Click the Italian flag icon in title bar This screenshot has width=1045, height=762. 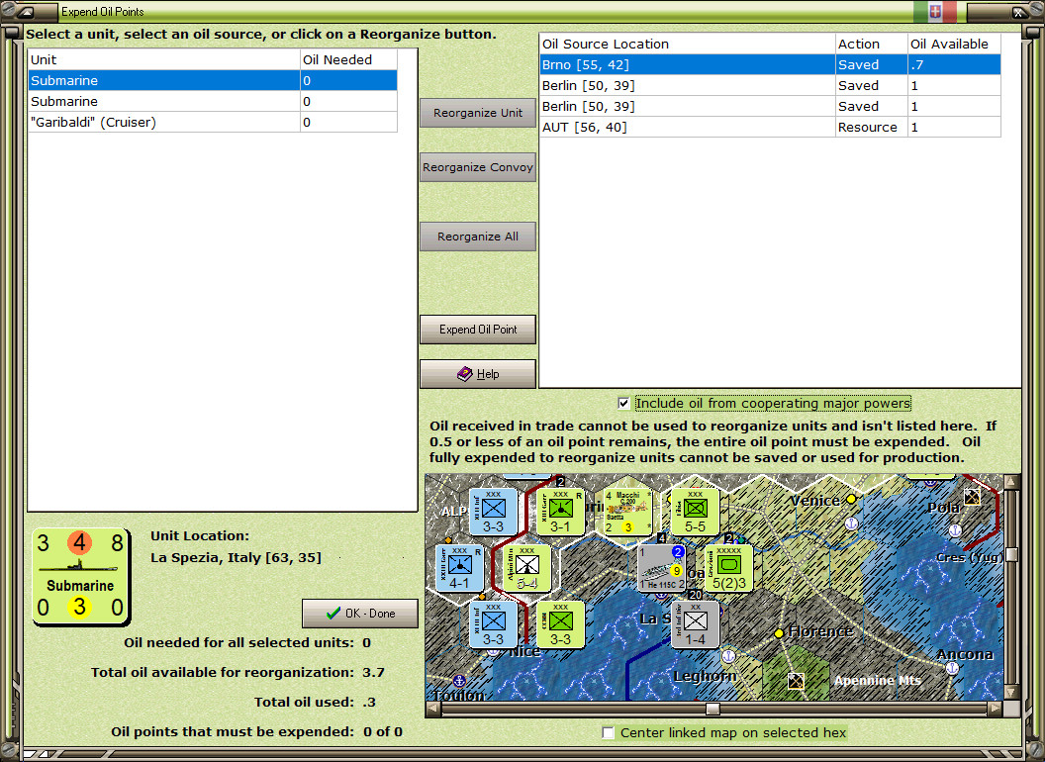click(x=935, y=11)
